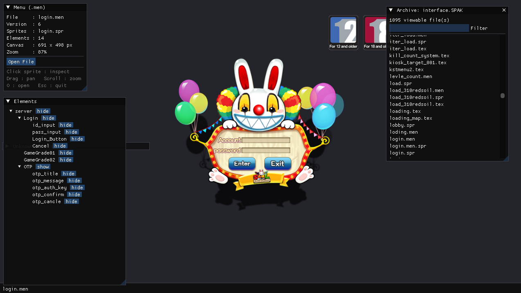This screenshot has height=293, width=521.
Task: Hide the id_input element
Action: (x=66, y=125)
